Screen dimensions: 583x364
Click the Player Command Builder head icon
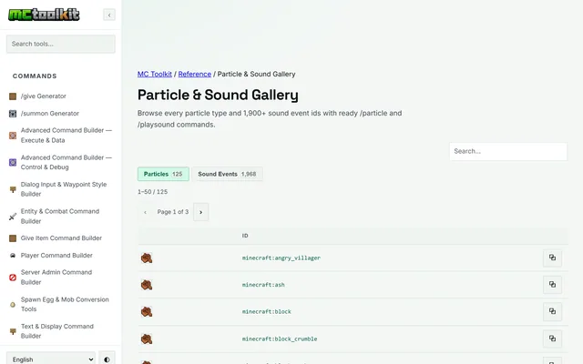click(13, 256)
